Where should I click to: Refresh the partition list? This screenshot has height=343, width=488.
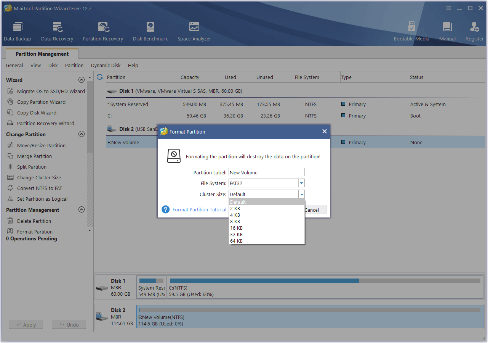pyautogui.click(x=100, y=77)
